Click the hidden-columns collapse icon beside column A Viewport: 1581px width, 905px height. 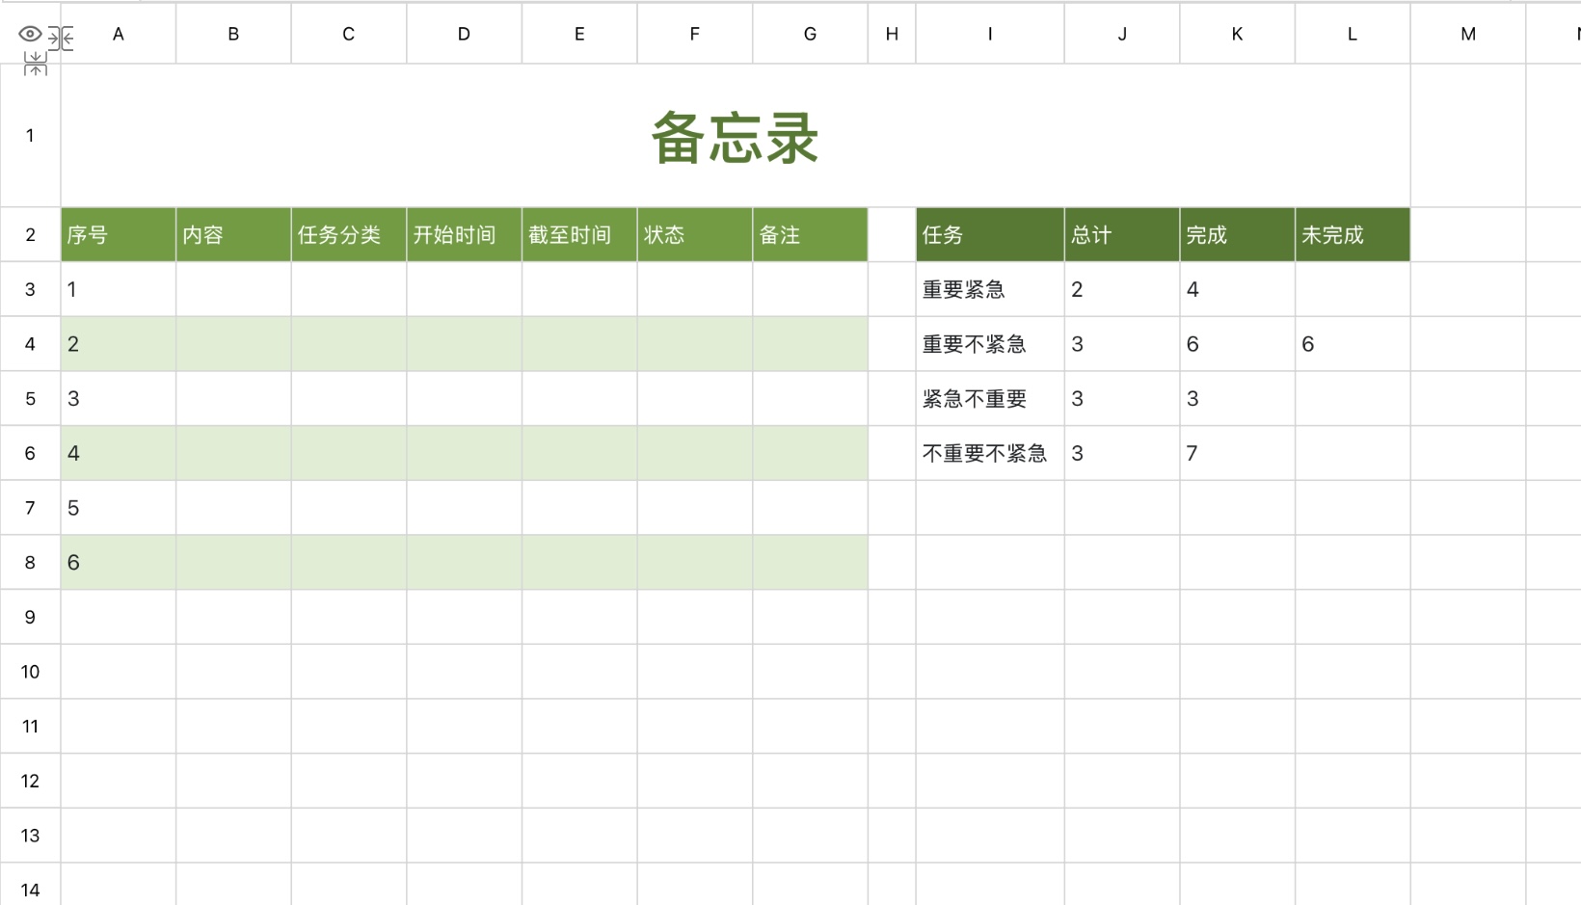[61, 39]
